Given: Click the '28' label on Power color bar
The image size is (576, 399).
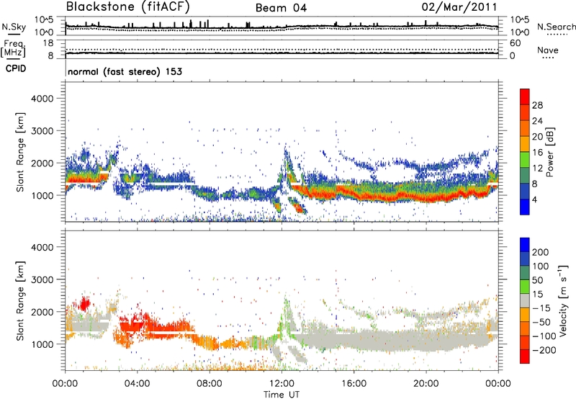Looking at the screenshot, I should click(537, 105).
